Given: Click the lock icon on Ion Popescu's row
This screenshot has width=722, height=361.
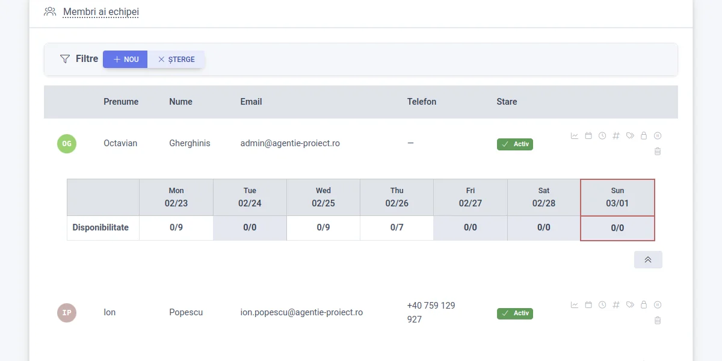Looking at the screenshot, I should (x=643, y=304).
